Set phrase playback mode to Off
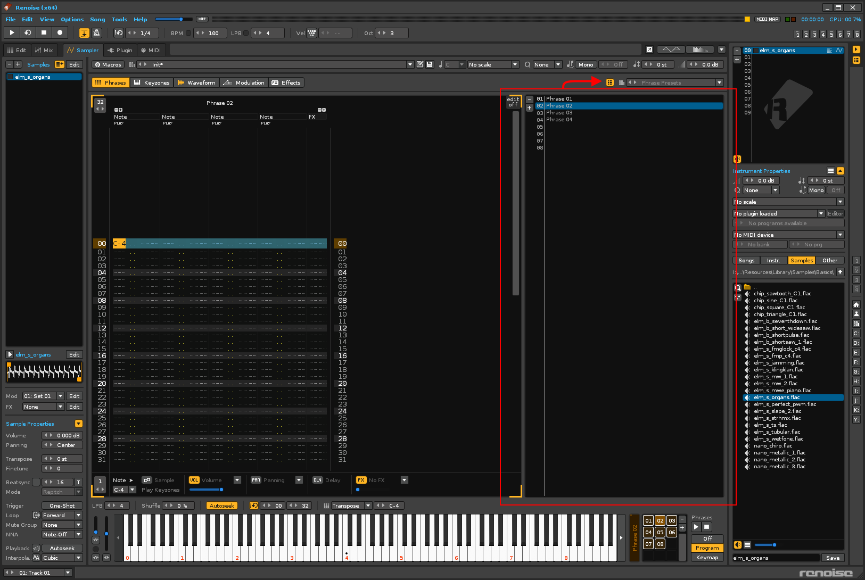The width and height of the screenshot is (865, 580). 707,538
